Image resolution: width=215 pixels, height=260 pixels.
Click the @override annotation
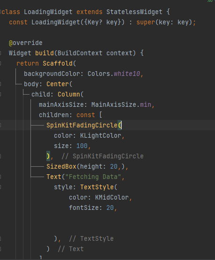26,43
